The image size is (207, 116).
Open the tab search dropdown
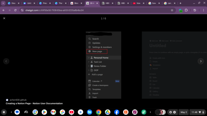pyautogui.click(x=3, y=3)
